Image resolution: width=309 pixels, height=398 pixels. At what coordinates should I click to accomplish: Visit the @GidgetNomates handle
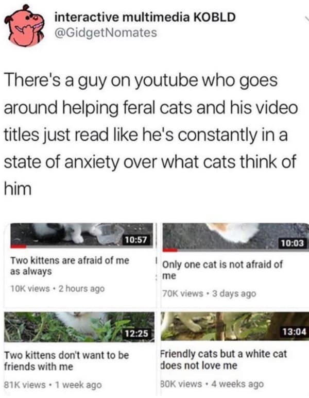[106, 33]
